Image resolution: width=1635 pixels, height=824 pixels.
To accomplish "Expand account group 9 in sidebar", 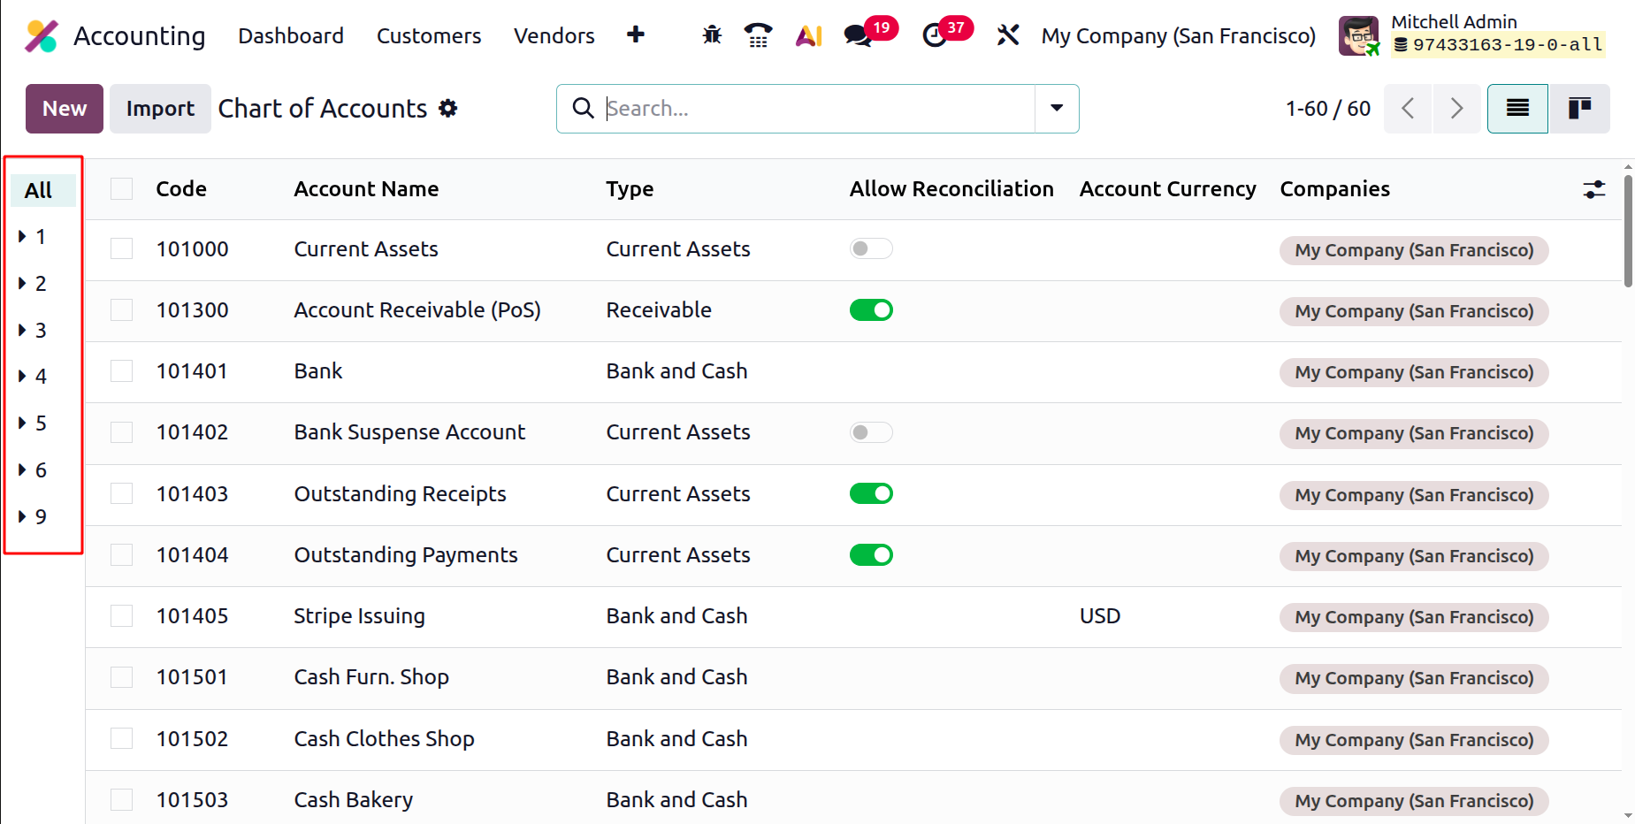I will coord(33,516).
